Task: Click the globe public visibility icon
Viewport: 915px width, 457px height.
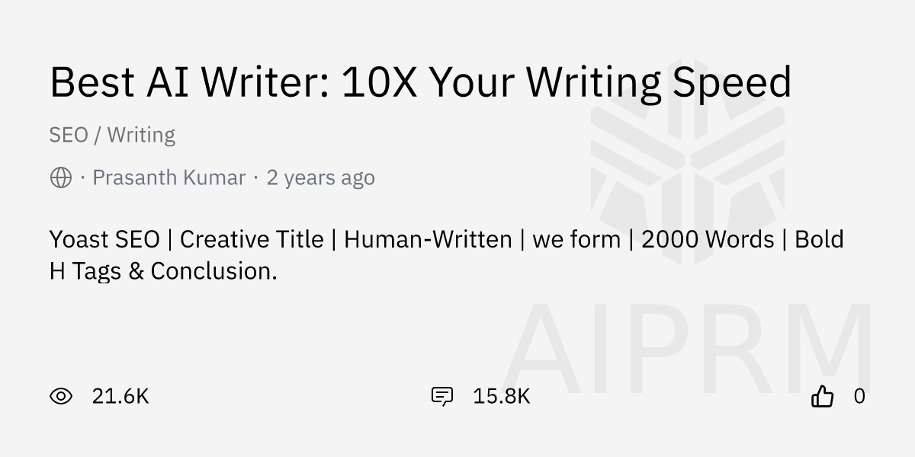Action: point(61,177)
